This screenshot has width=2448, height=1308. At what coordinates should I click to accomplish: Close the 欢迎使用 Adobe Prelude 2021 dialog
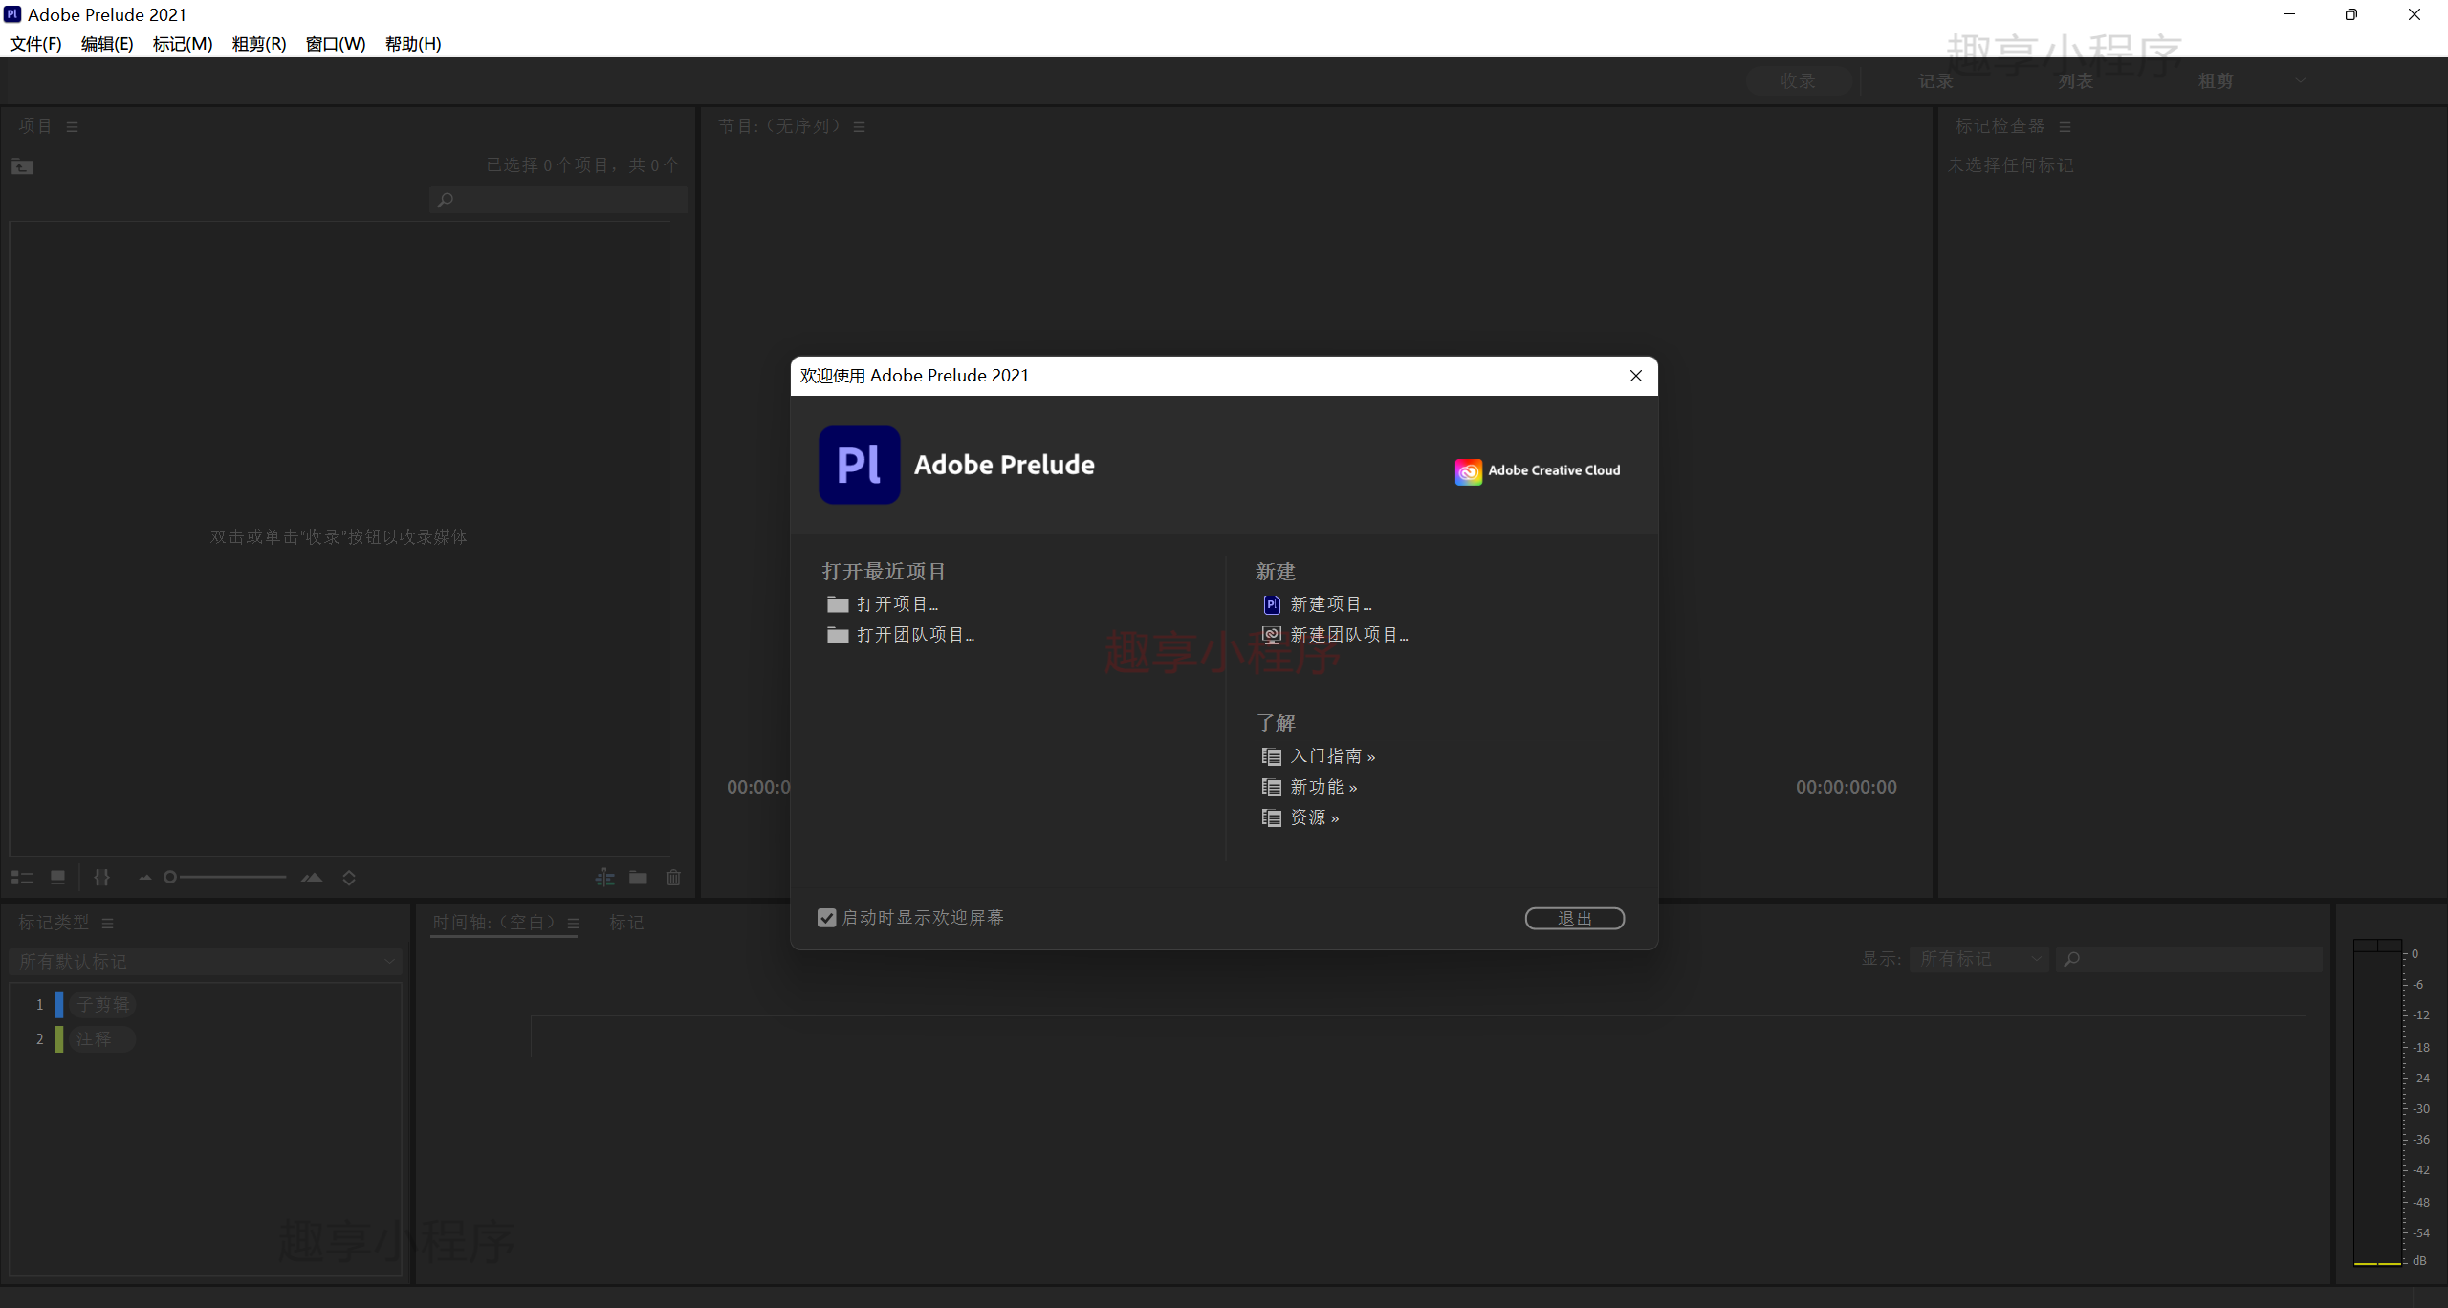tap(1635, 376)
